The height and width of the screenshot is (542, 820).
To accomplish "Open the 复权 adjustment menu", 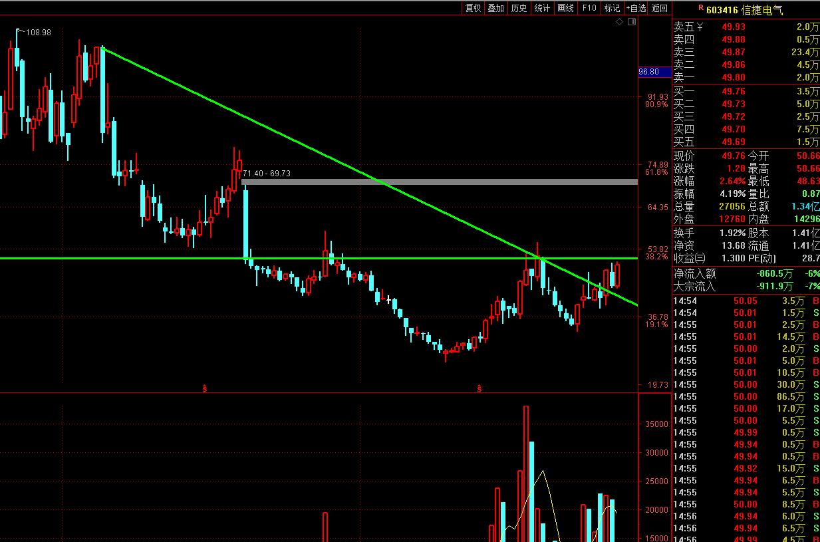I will (x=473, y=8).
